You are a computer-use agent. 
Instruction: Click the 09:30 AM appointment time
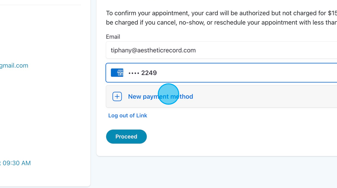pyautogui.click(x=17, y=163)
